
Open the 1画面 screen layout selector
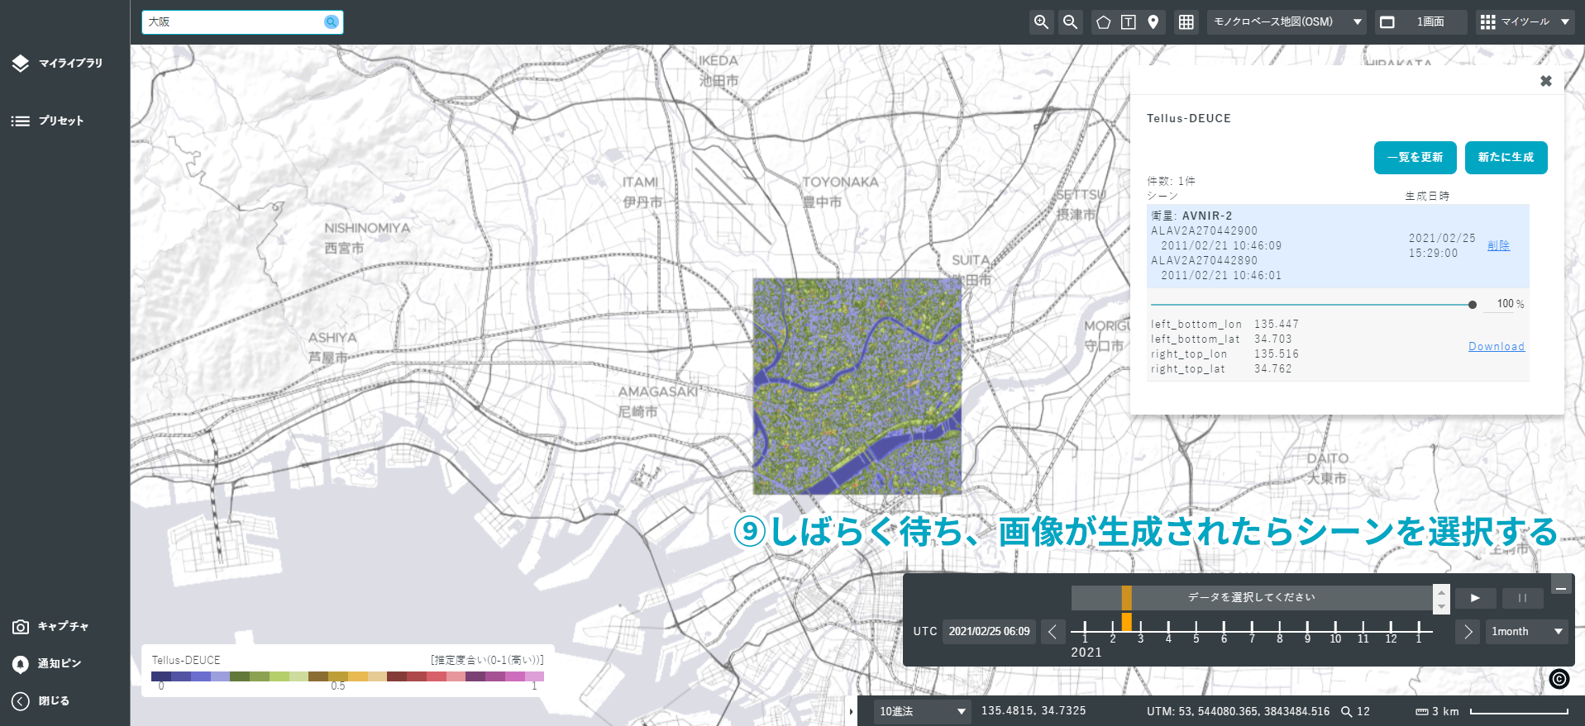coord(1420,22)
